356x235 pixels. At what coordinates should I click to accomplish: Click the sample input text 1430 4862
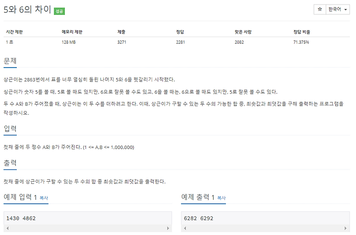21,218
